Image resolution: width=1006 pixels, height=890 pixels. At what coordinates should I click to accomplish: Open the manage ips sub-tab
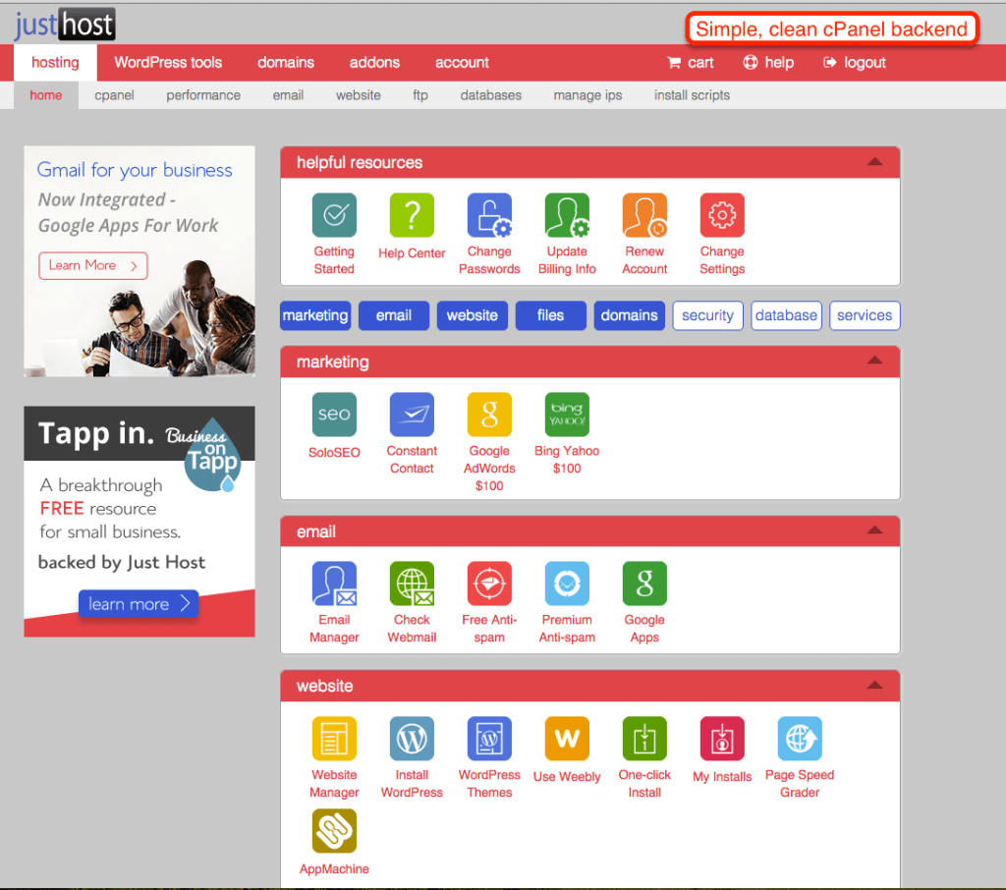(587, 95)
